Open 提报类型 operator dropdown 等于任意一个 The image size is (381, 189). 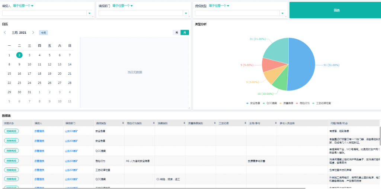coord(219,6)
